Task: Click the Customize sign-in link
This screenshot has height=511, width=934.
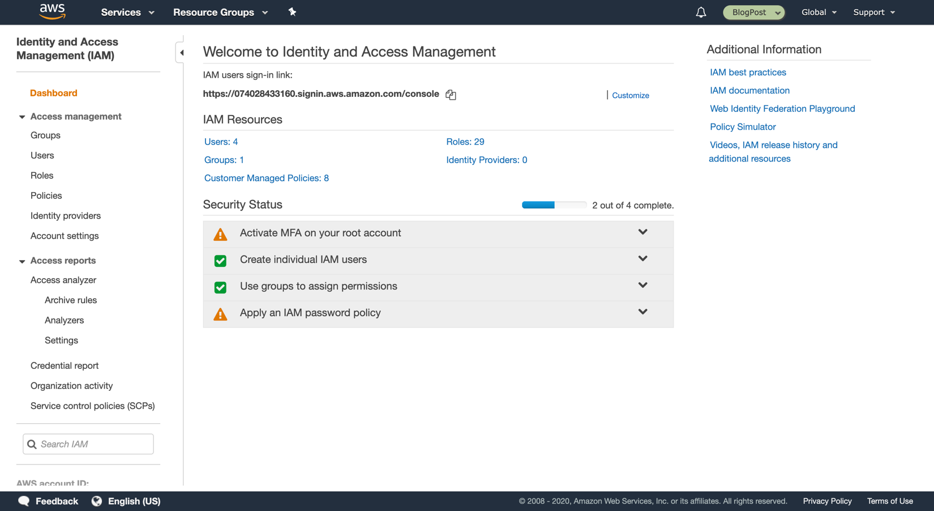Action: 631,95
